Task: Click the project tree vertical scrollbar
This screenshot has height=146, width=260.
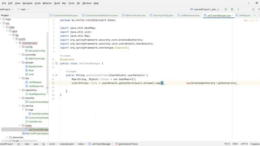Action: click(x=48, y=64)
